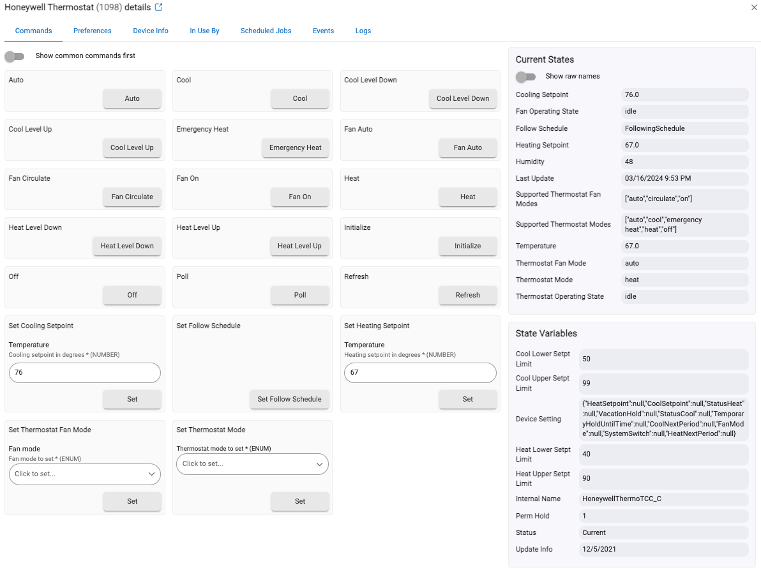
Task: Open the Fan mode dropdown
Action: [85, 474]
